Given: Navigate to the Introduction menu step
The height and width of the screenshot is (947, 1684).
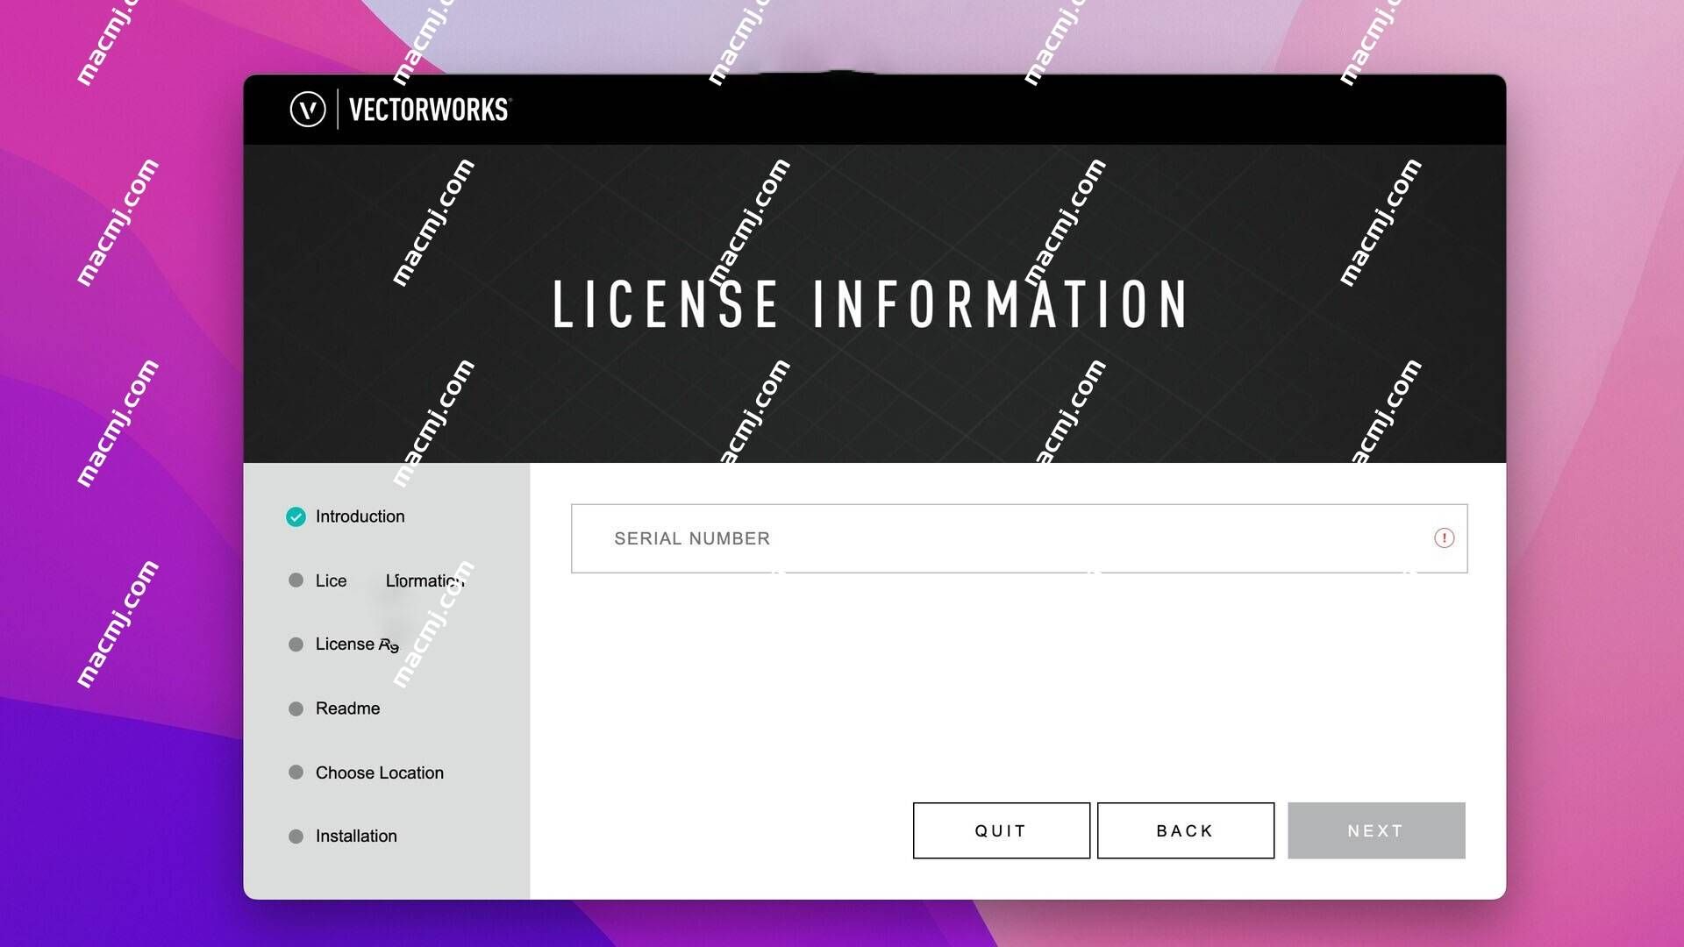Looking at the screenshot, I should (360, 516).
